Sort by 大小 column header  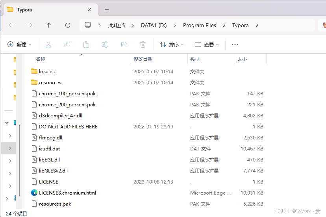coord(242,59)
